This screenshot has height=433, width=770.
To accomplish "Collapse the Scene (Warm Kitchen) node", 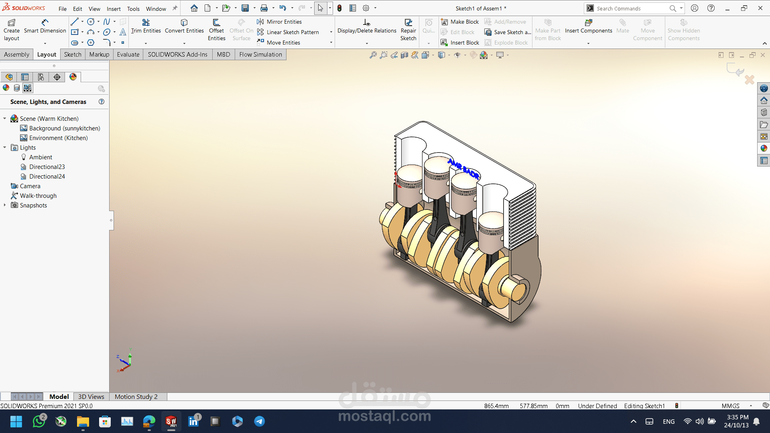I will coord(5,119).
